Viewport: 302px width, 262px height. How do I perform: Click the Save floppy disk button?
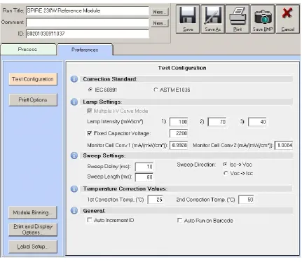pyautogui.click(x=188, y=19)
